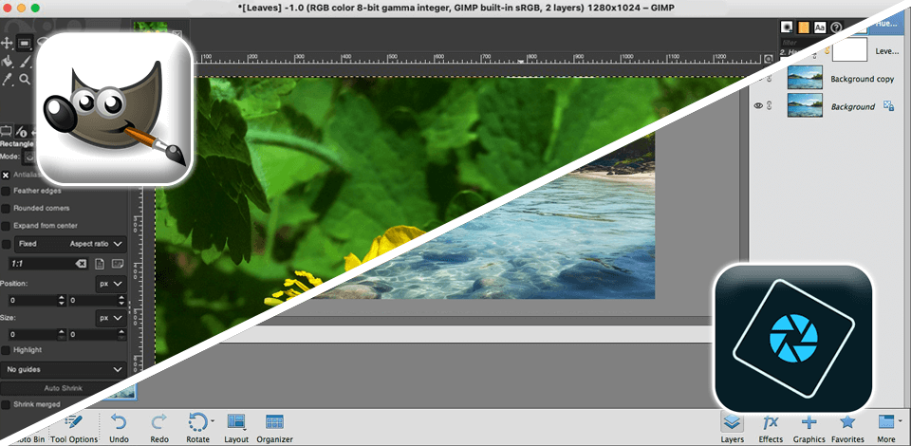This screenshot has height=446, width=911.
Task: Open the Tool Options tab icon
Action: click(x=7, y=131)
